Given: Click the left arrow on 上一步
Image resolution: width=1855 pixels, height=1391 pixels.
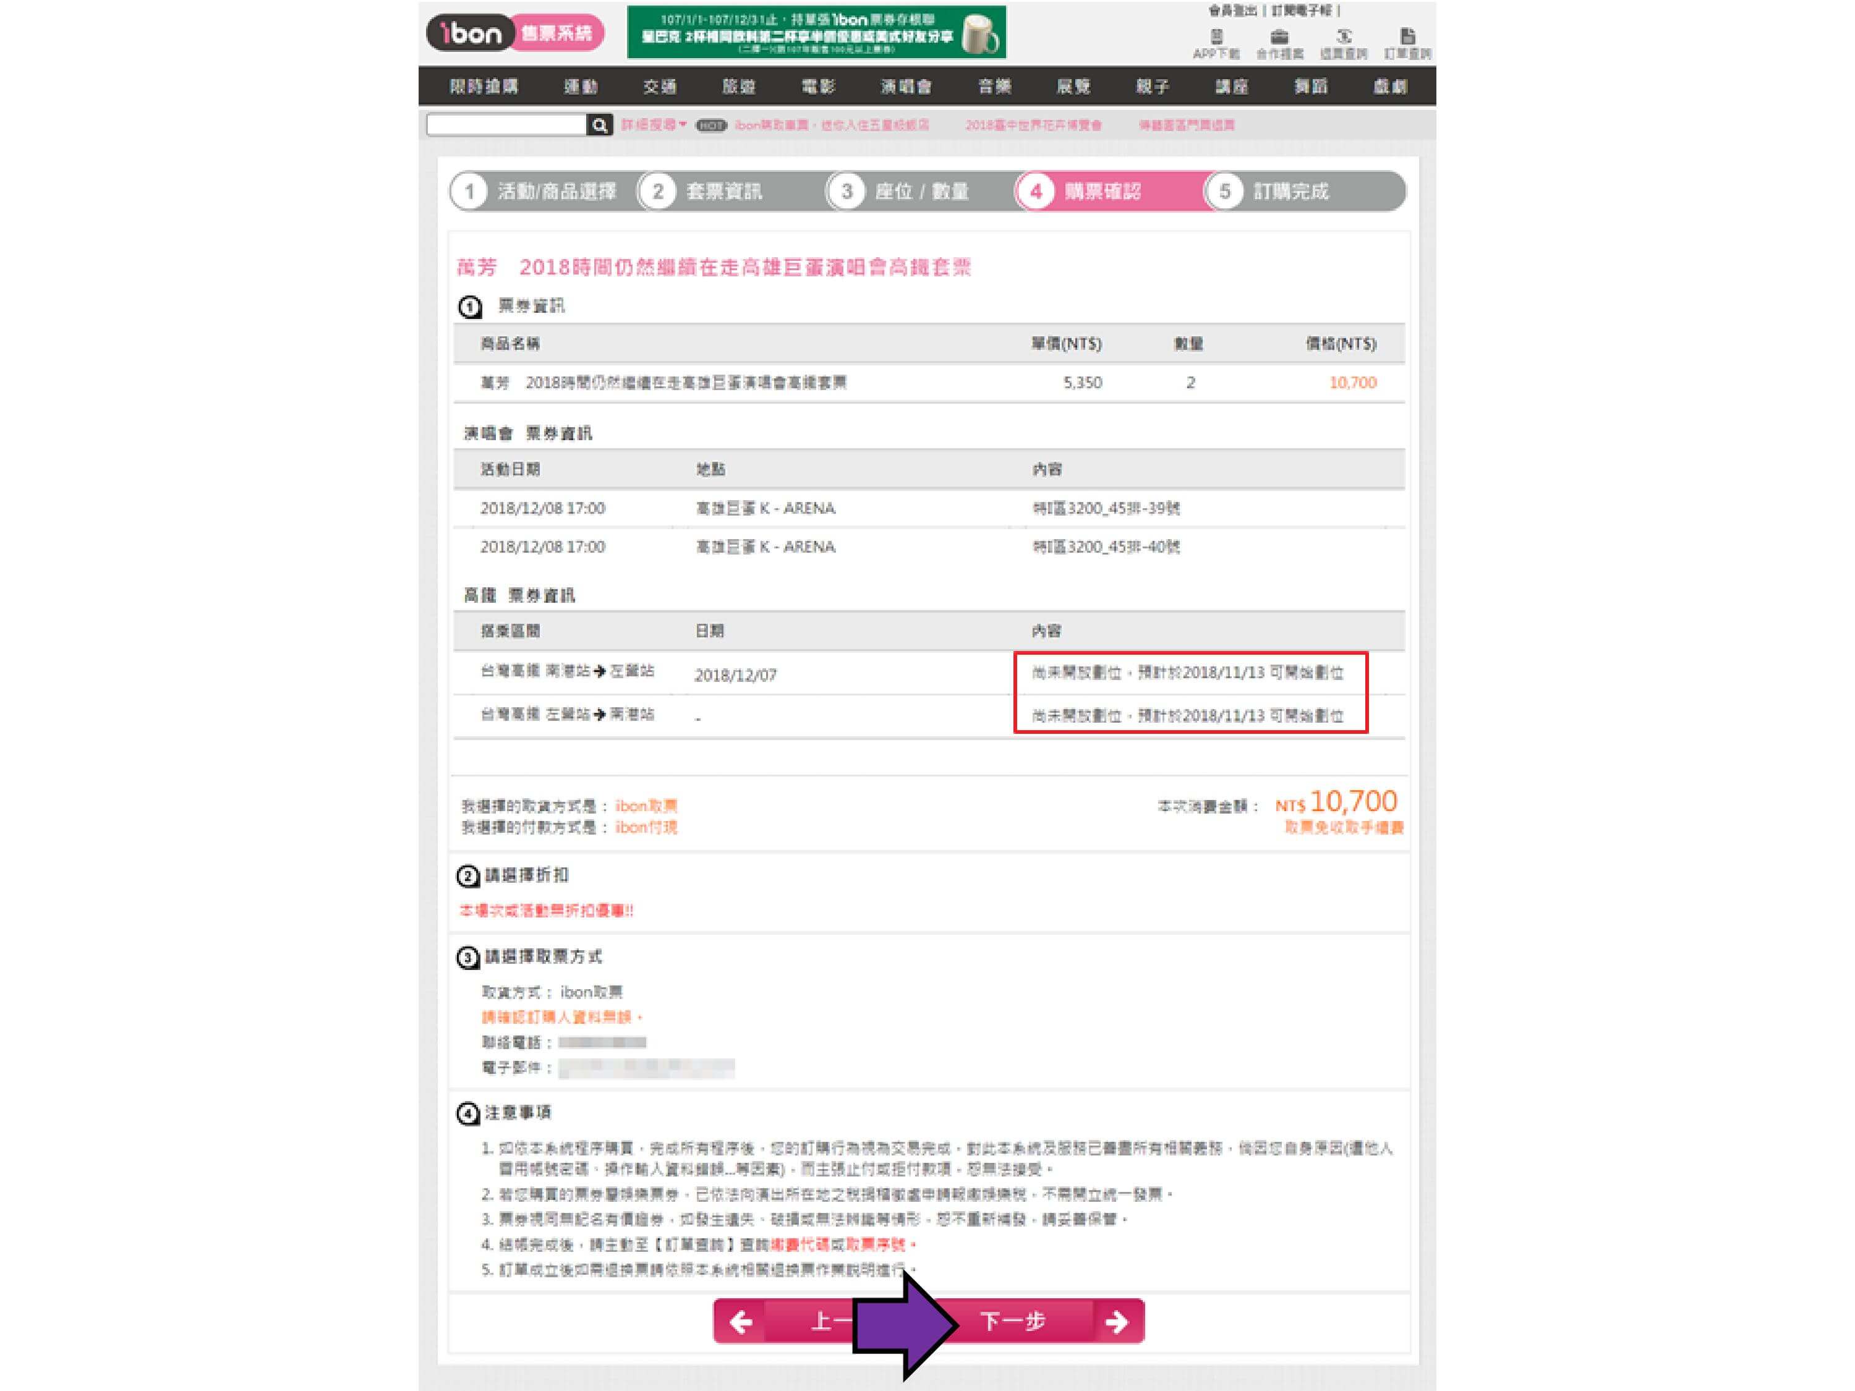Looking at the screenshot, I should tap(741, 1322).
